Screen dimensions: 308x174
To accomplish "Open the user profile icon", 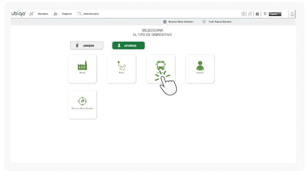I will click(292, 14).
